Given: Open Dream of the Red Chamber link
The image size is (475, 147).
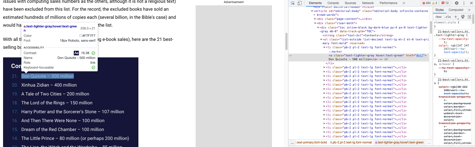Looking at the screenshot, I should point(63,129).
